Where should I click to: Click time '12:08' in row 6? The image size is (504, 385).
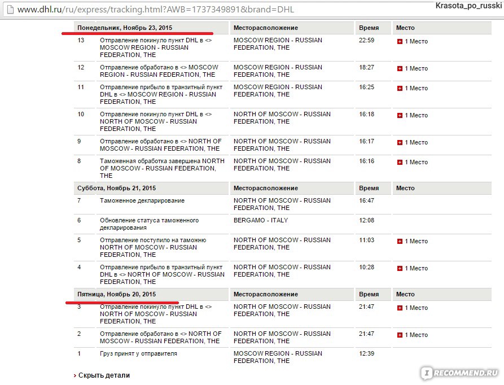click(x=366, y=221)
